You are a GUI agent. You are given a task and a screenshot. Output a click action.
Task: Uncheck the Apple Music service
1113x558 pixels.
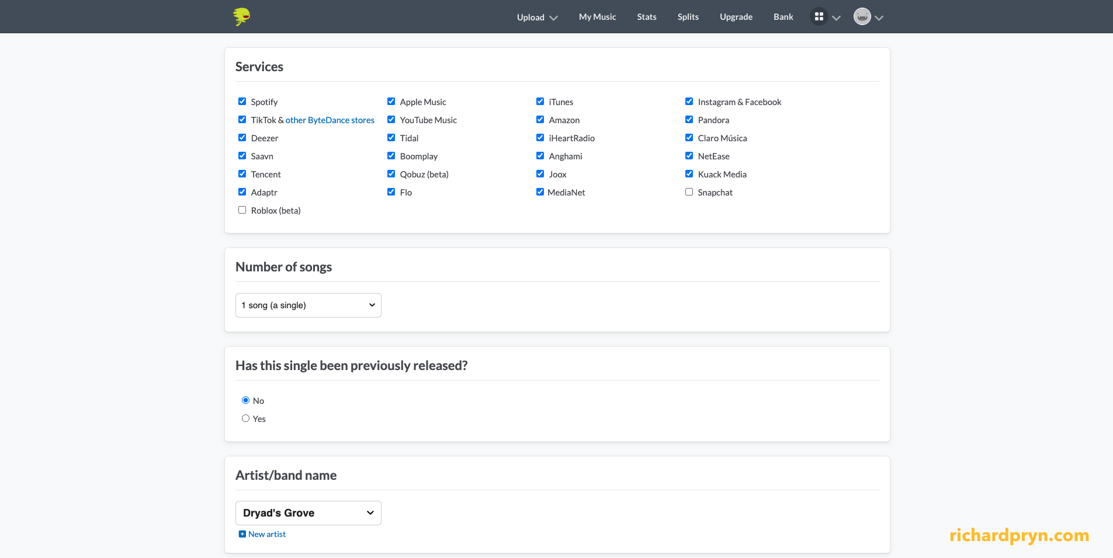(x=391, y=101)
